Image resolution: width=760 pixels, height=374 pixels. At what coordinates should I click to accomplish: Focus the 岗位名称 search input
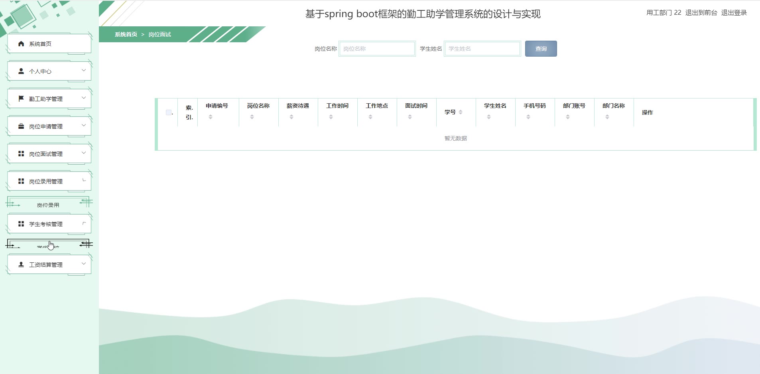[x=377, y=49]
